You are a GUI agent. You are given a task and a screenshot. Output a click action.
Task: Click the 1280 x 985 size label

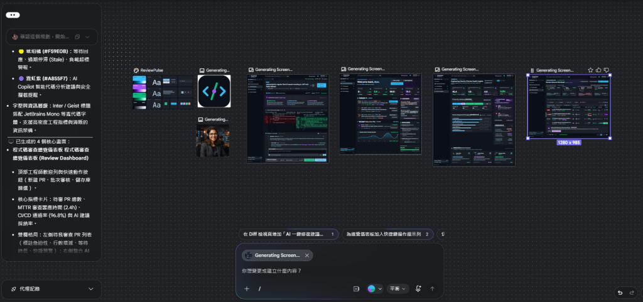(569, 142)
